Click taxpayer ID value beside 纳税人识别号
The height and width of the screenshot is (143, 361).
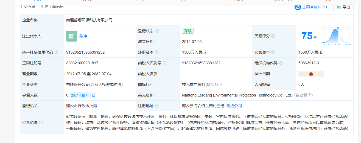point(201,63)
